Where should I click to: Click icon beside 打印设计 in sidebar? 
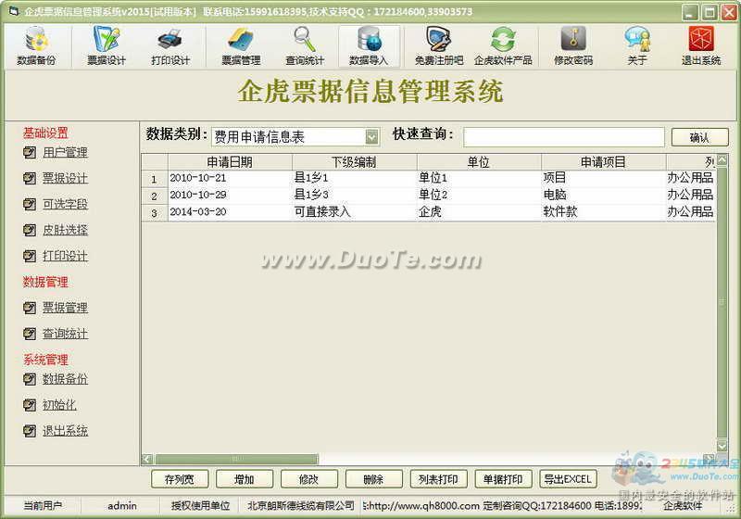(x=30, y=256)
